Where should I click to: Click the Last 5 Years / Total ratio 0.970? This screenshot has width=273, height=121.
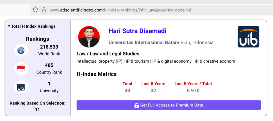(193, 90)
